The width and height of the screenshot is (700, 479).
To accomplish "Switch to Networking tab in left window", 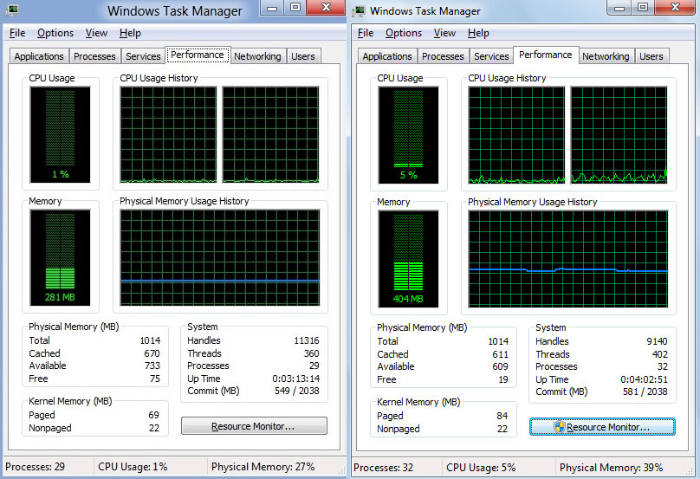I will (257, 56).
